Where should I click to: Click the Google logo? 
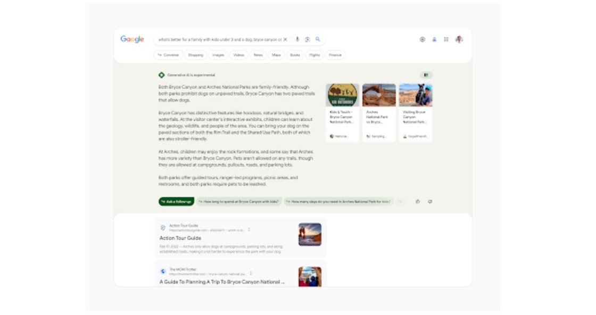132,39
